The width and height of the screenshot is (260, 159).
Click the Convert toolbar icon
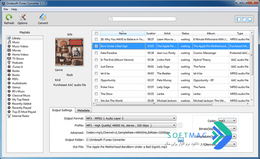43,17
